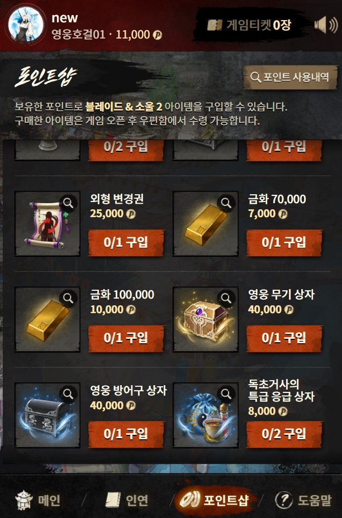Buy the 영웅 방어구 상자
This screenshot has width=342, height=518.
[126, 434]
